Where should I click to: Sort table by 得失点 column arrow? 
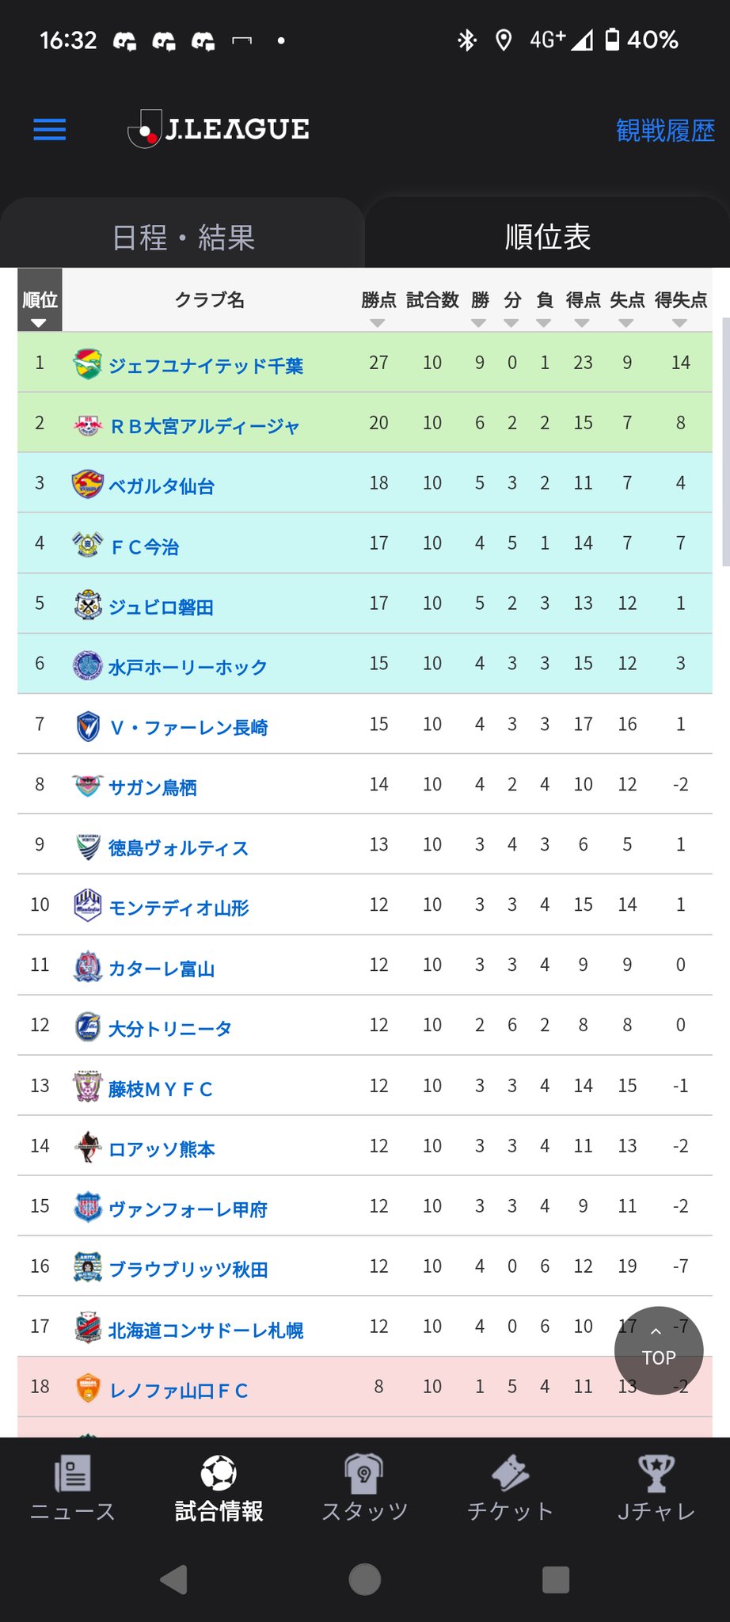click(x=679, y=323)
